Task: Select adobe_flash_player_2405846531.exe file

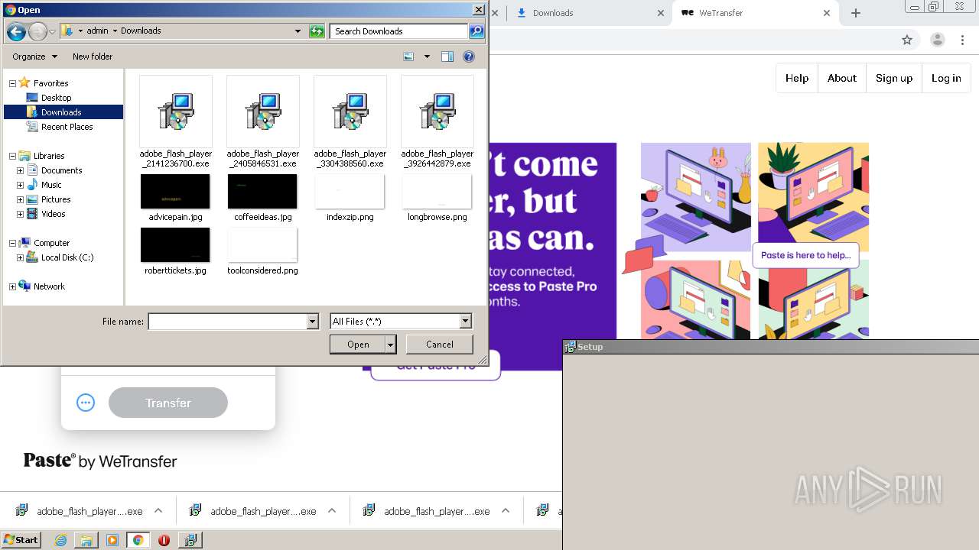Action: (263, 122)
